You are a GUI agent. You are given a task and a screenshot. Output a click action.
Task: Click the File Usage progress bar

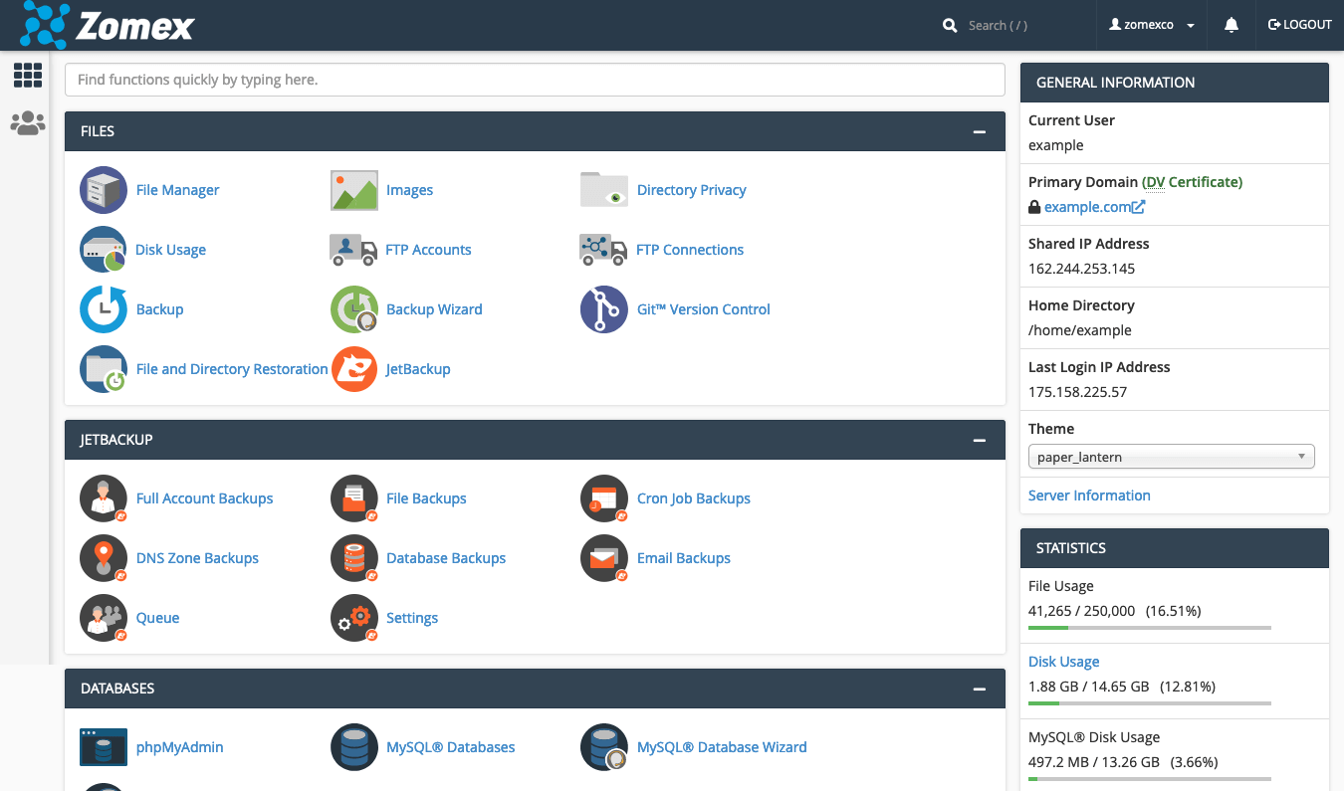point(1150,628)
